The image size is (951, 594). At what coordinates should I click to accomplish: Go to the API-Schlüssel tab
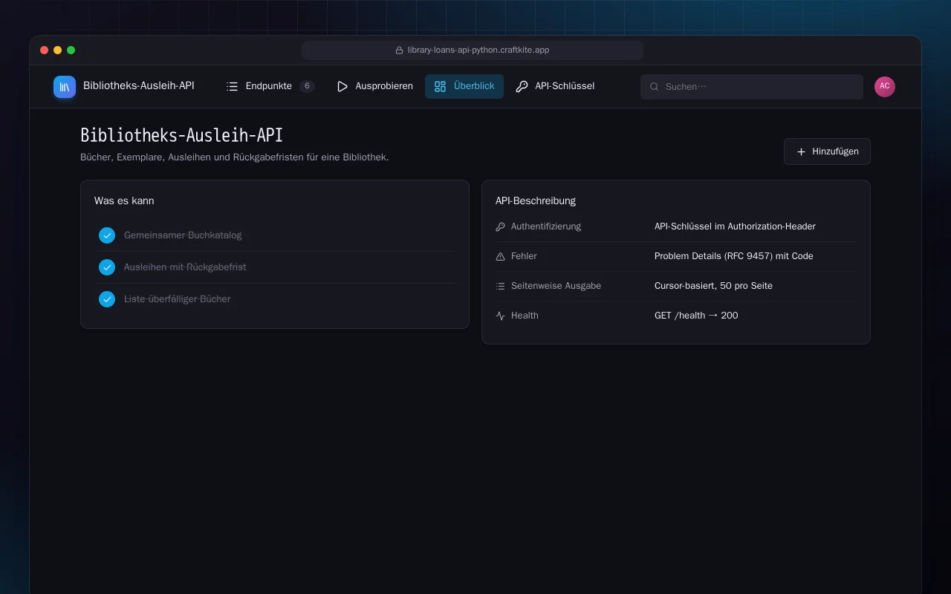point(555,86)
